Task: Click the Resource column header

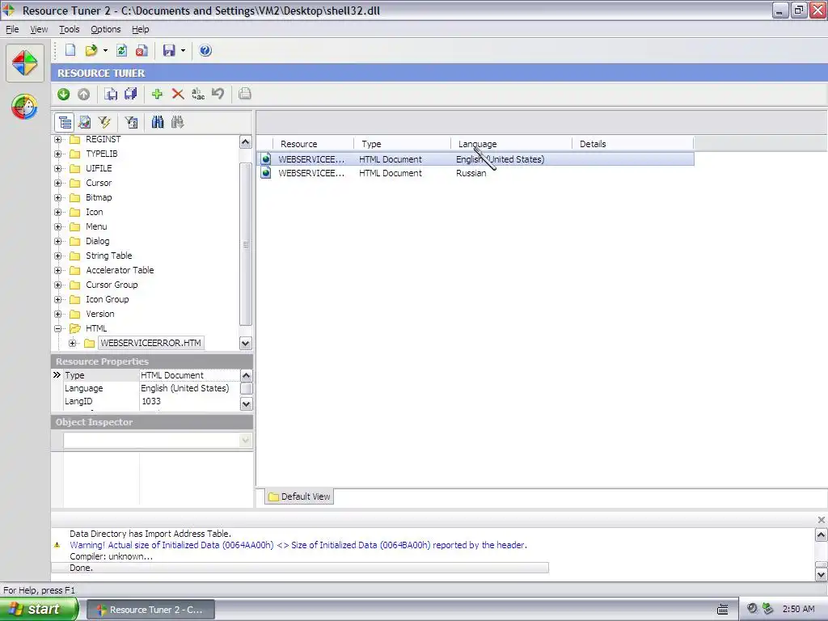Action: pyautogui.click(x=313, y=144)
